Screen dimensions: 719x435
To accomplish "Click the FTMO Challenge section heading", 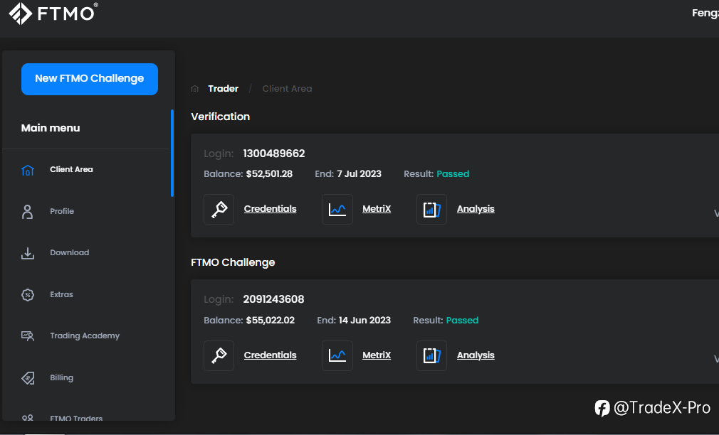I will click(233, 262).
